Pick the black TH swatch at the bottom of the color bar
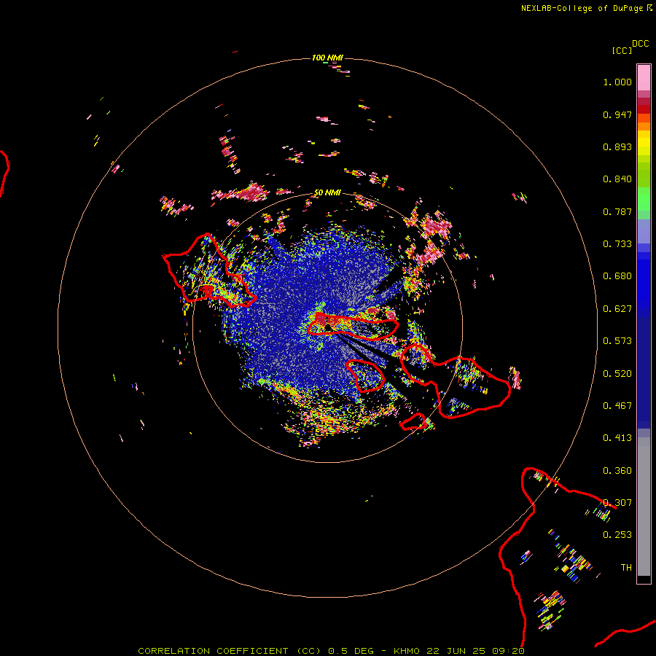 [644, 579]
